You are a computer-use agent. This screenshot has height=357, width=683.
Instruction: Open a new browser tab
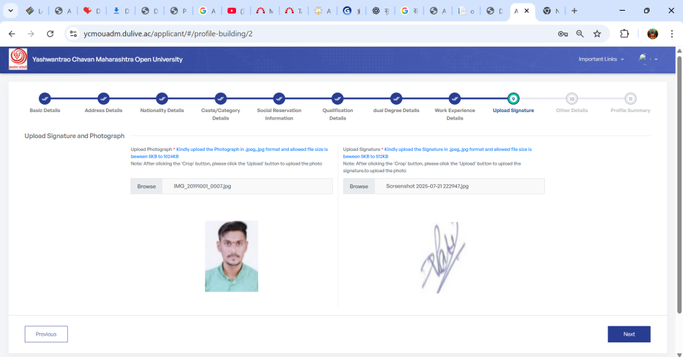[x=574, y=11]
